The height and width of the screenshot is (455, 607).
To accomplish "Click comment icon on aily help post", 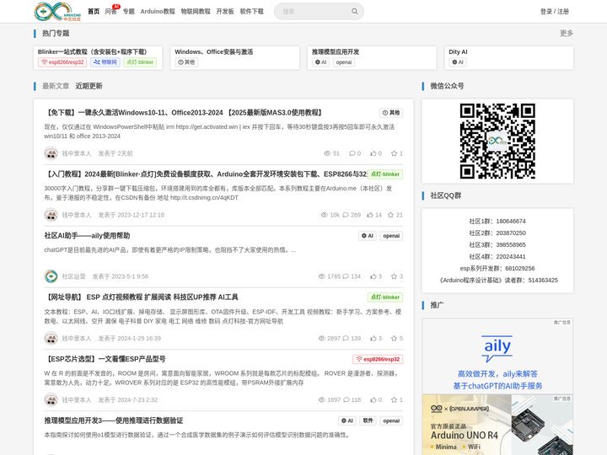I will pos(346,276).
